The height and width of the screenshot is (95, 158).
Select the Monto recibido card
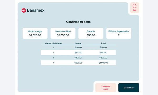pos(63,33)
